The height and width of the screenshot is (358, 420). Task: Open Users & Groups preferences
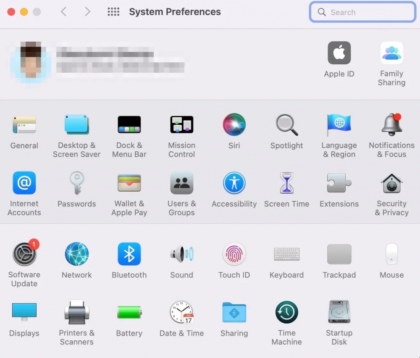(181, 183)
